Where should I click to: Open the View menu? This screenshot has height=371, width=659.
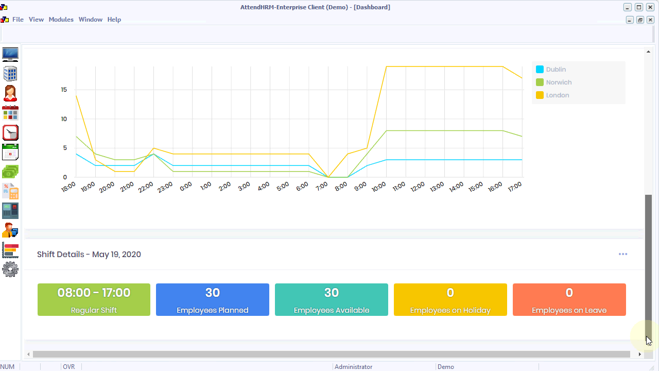tap(36, 20)
